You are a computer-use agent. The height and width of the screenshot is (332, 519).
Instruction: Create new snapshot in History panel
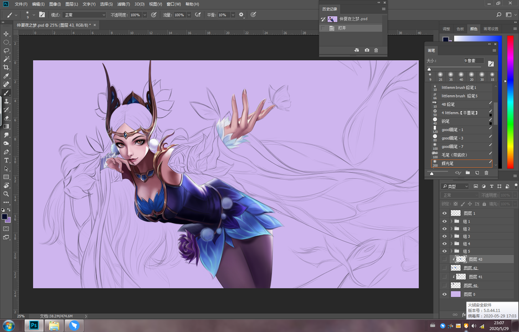(x=367, y=50)
